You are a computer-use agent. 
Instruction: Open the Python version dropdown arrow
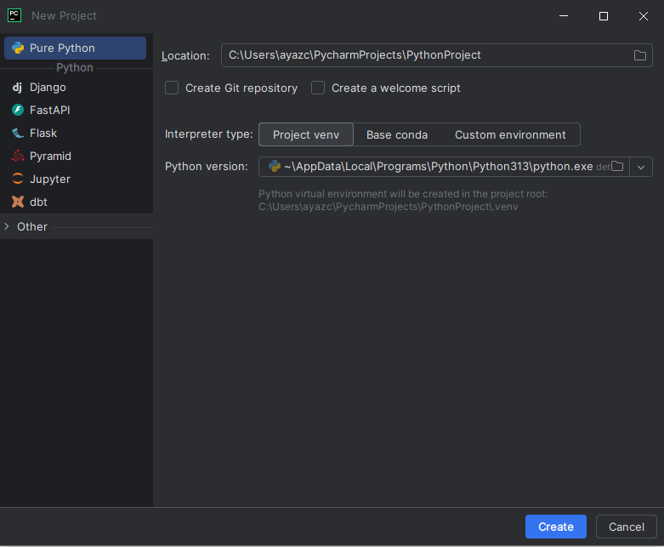point(641,167)
